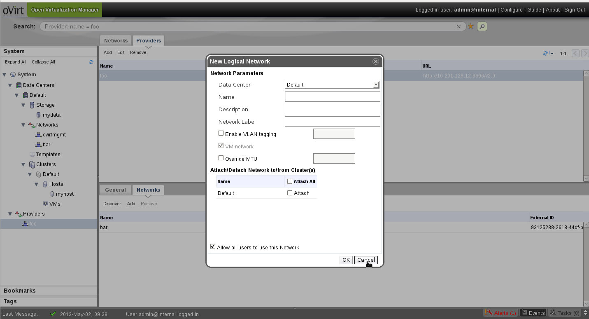Image resolution: width=589 pixels, height=319 pixels.
Task: Check the Override MTU option
Action: click(x=221, y=158)
